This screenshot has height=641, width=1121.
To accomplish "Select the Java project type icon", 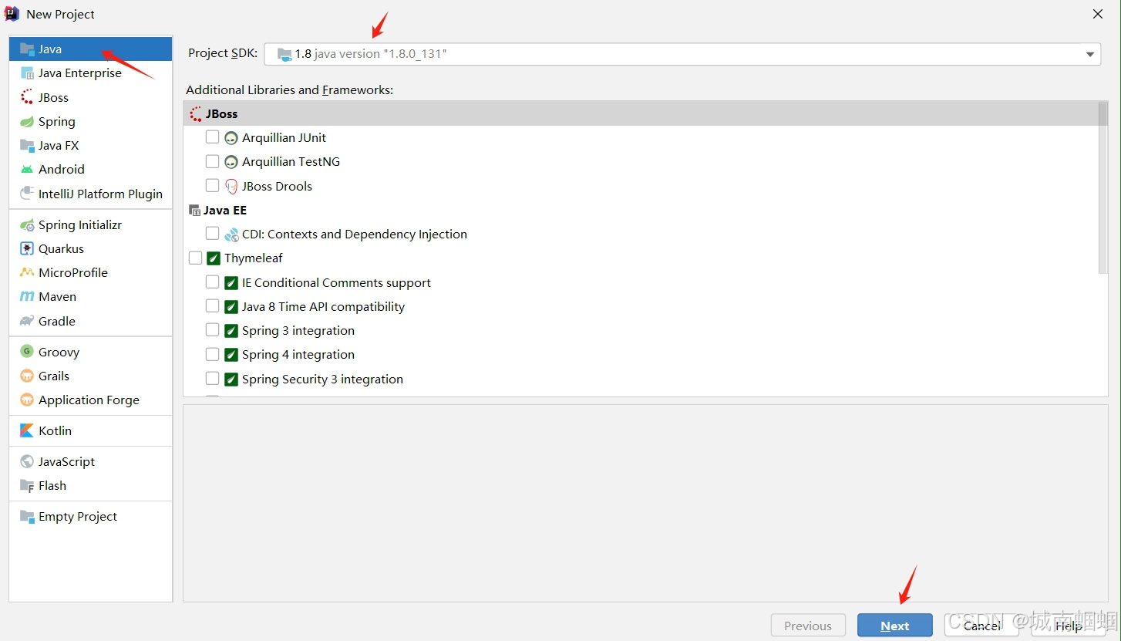I will pyautogui.click(x=27, y=49).
